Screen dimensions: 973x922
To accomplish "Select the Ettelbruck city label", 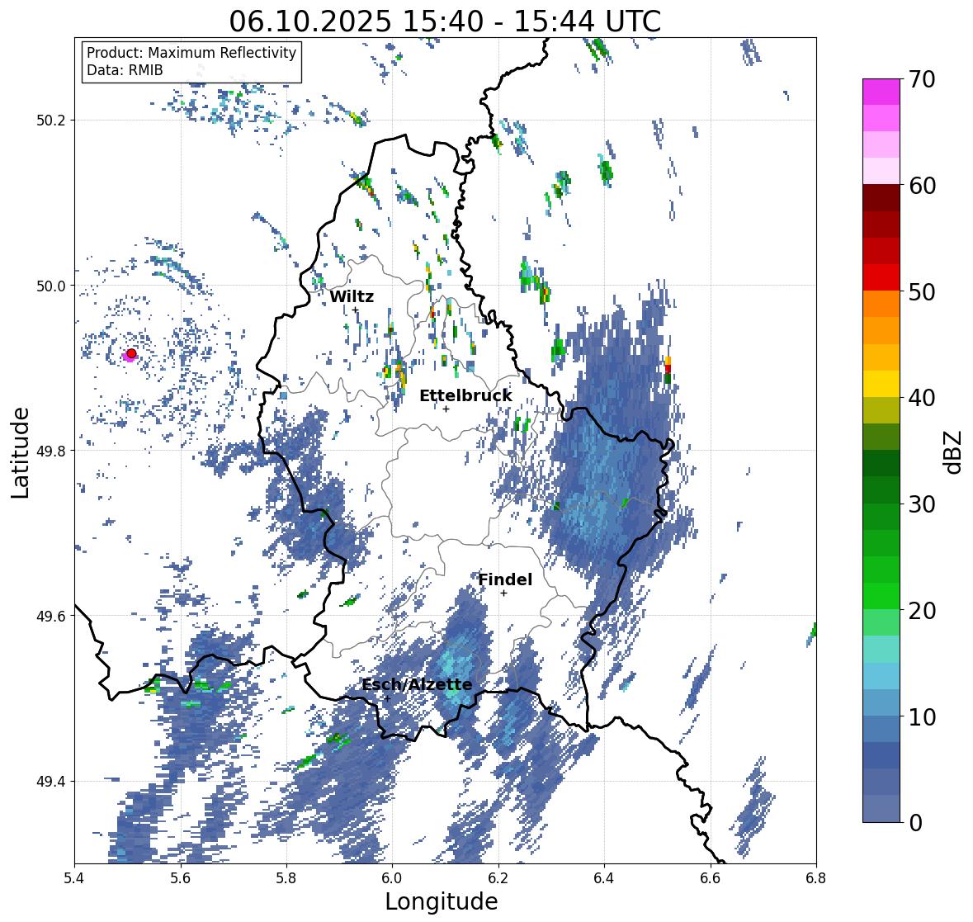I will click(465, 396).
